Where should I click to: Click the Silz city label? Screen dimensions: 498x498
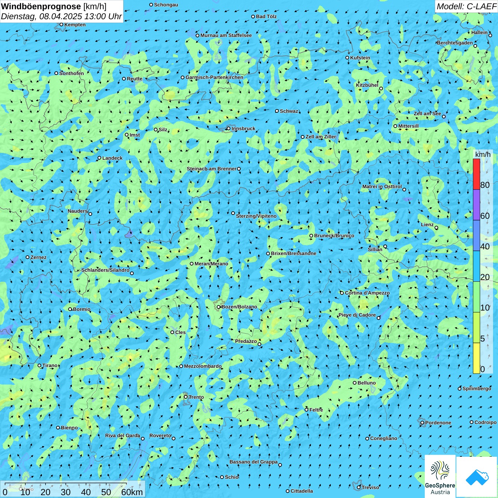pyautogui.click(x=163, y=129)
